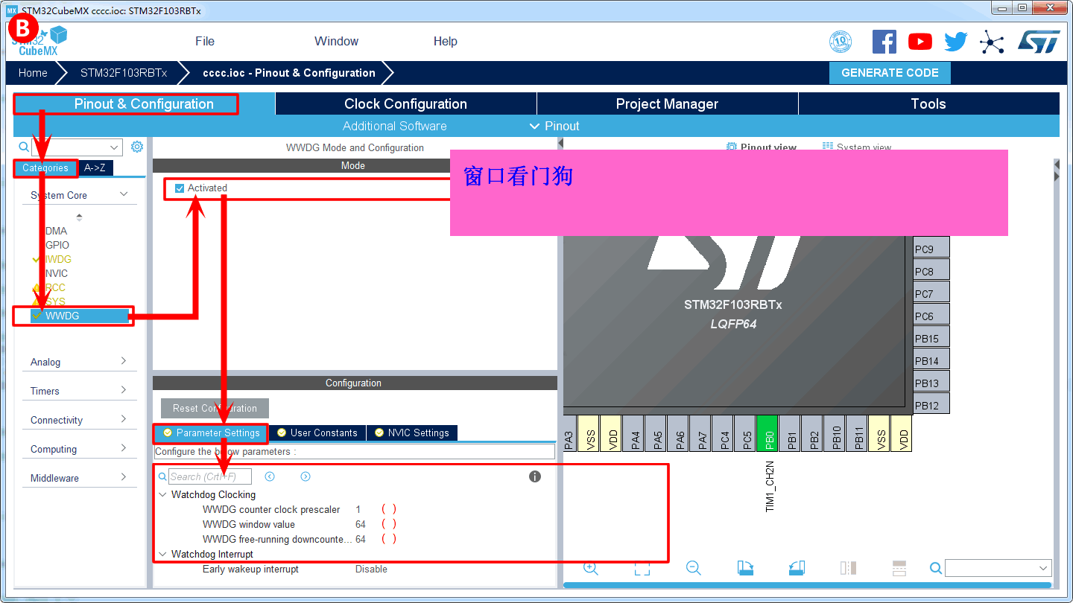Screen dimensions: 1073x603
Task: Click the zoom in magnifier icon
Action: pos(591,568)
